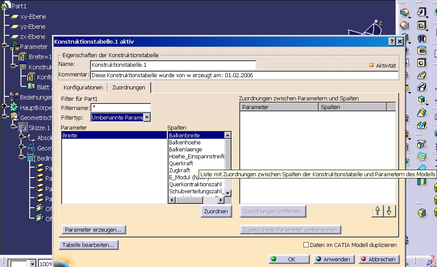Click the dialog help question mark button
This screenshot has width=437, height=267.
[x=392, y=41]
